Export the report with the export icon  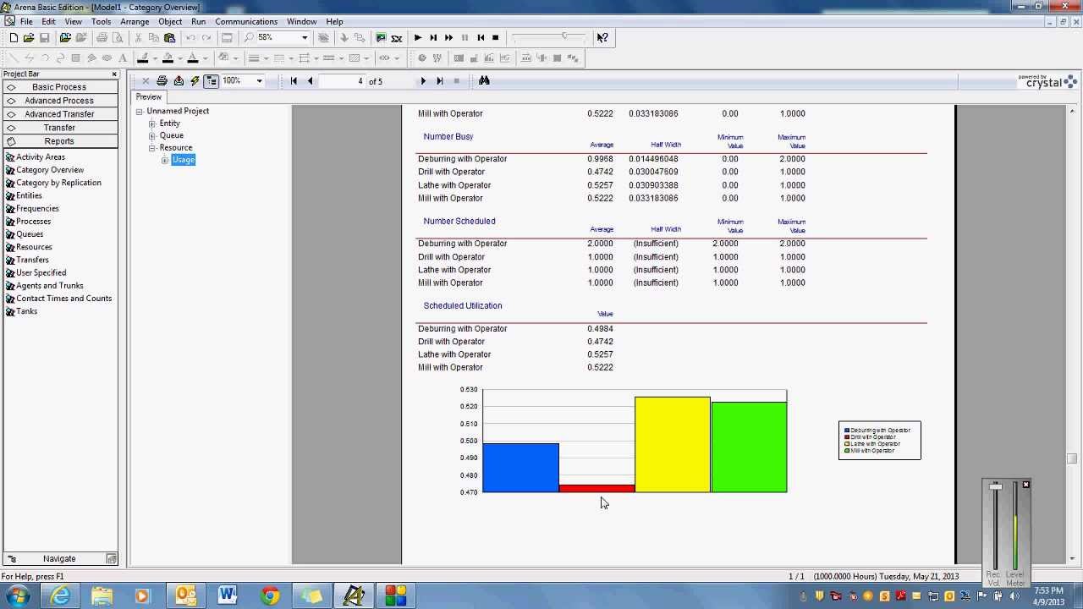pyautogui.click(x=179, y=81)
